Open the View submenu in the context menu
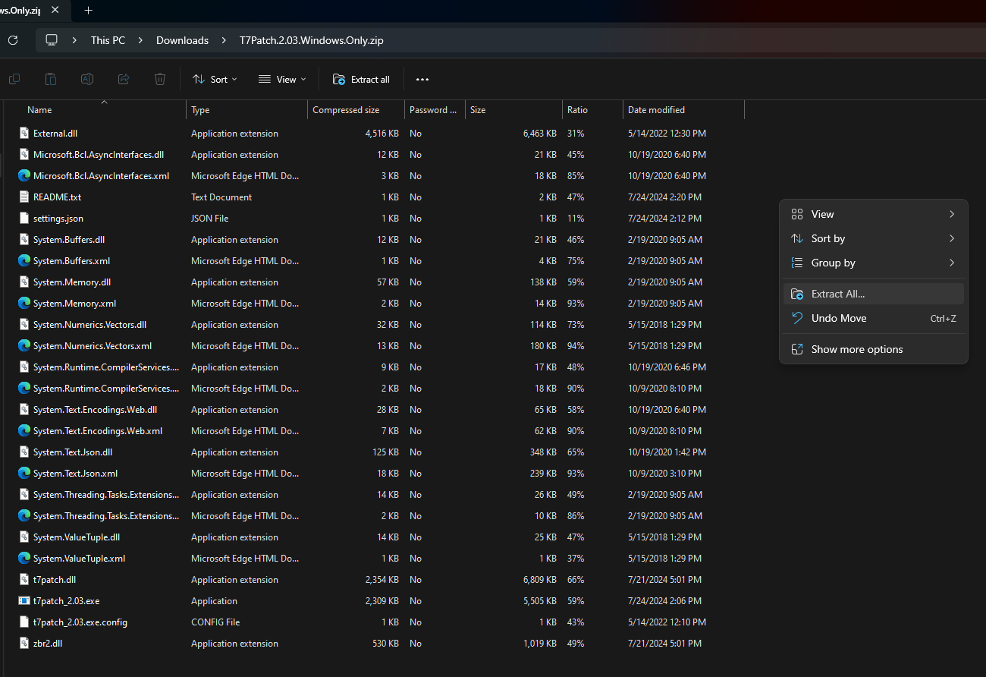The height and width of the screenshot is (677, 986). (x=873, y=214)
